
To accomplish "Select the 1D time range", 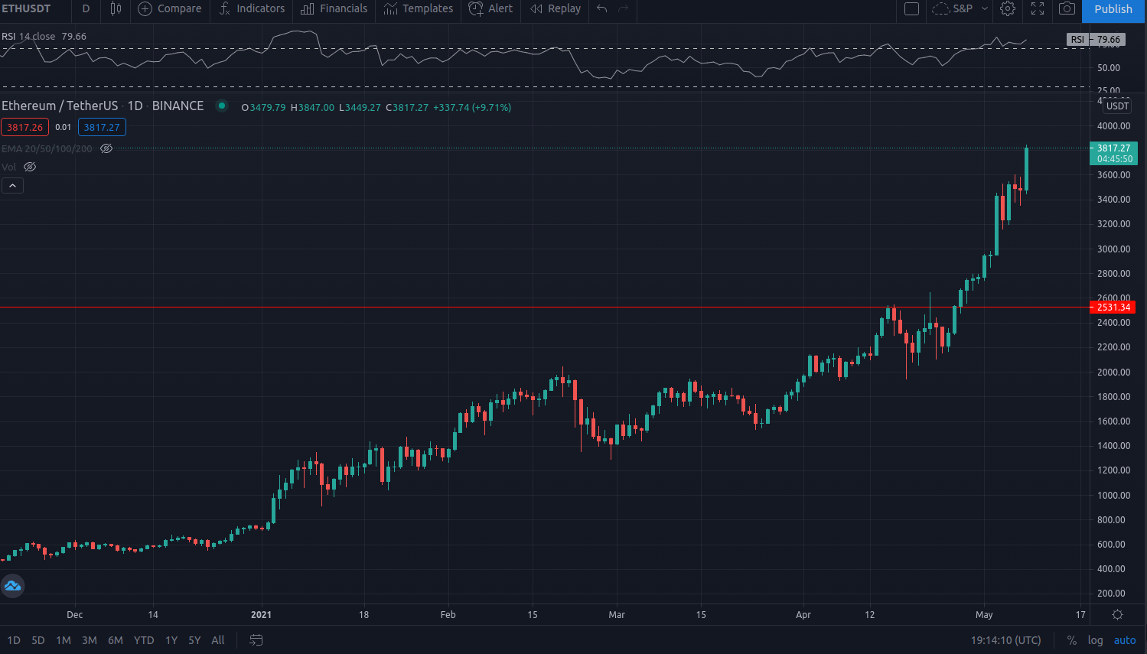I will tap(14, 640).
